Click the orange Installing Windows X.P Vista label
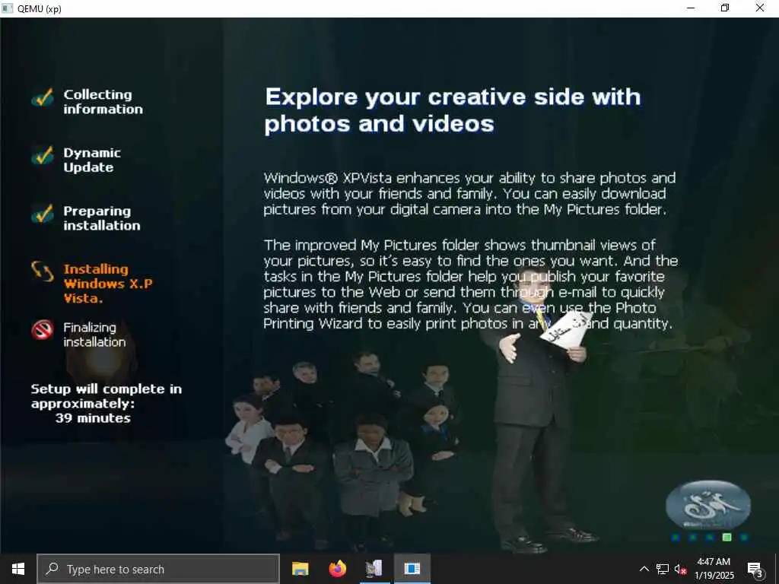Image resolution: width=779 pixels, height=584 pixels. [108, 284]
